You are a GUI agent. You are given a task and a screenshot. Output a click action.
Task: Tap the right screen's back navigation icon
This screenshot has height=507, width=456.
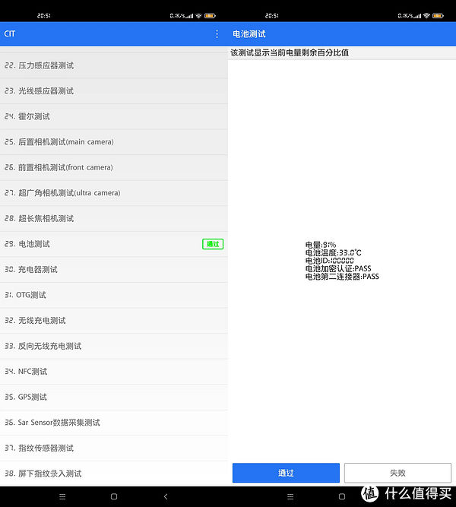click(x=394, y=496)
